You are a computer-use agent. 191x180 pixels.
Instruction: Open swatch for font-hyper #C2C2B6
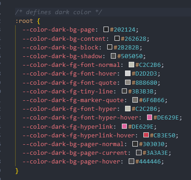pos(128,109)
